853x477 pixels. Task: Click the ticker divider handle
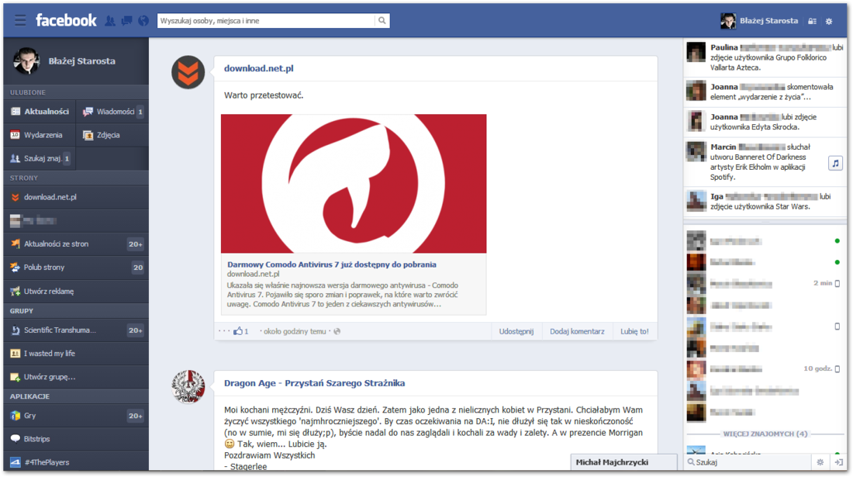click(765, 222)
